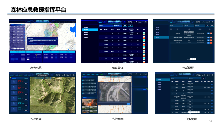Click the first resource's button in 作战资源 list
This screenshot has height=123, width=221.
pos(25,84)
